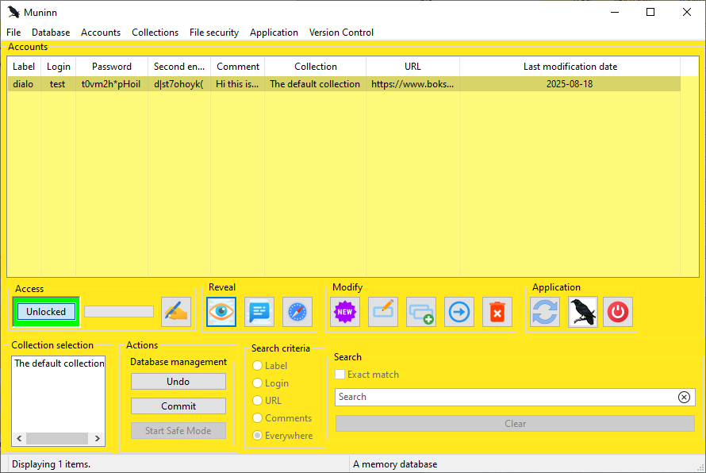Click the blue refresh arrows icon
The height and width of the screenshot is (473, 706).
pyautogui.click(x=545, y=312)
